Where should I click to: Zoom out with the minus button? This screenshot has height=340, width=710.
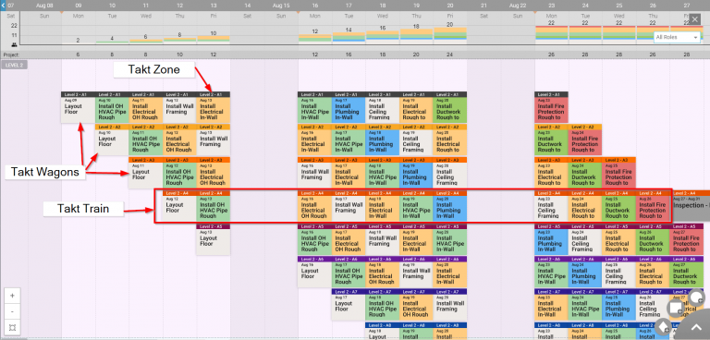[x=12, y=311]
